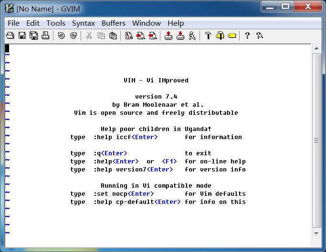Click the Find Next toolbar icon
This screenshot has width=326, height=252.
point(141,36)
